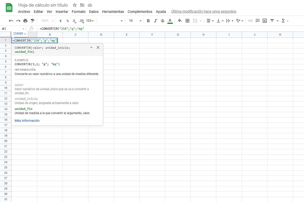Open the Herramientas menu
Viewport: 304px width, 202px height.
tap(113, 12)
